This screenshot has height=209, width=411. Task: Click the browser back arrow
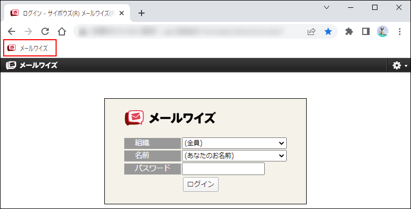click(12, 31)
